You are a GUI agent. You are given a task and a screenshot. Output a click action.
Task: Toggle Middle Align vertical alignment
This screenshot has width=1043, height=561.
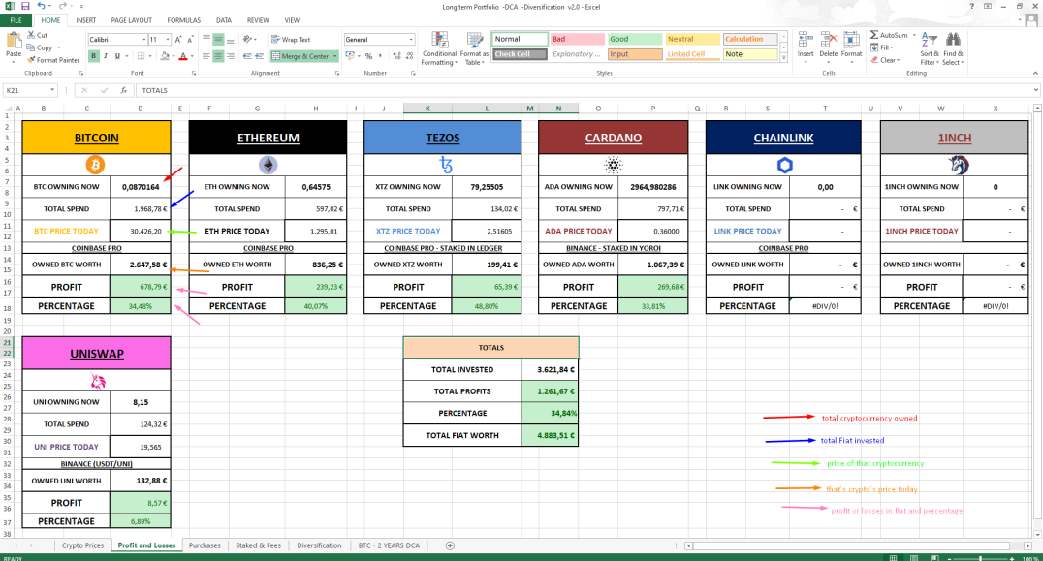(218, 39)
